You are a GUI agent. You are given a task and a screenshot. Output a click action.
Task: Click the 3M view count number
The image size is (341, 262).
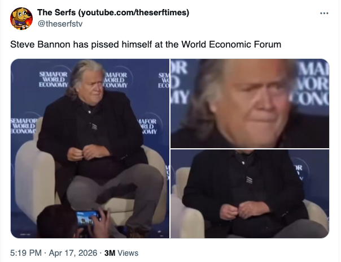pyautogui.click(x=110, y=253)
